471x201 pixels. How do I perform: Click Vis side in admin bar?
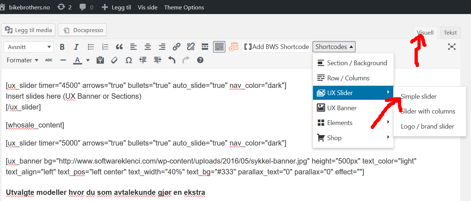click(148, 7)
